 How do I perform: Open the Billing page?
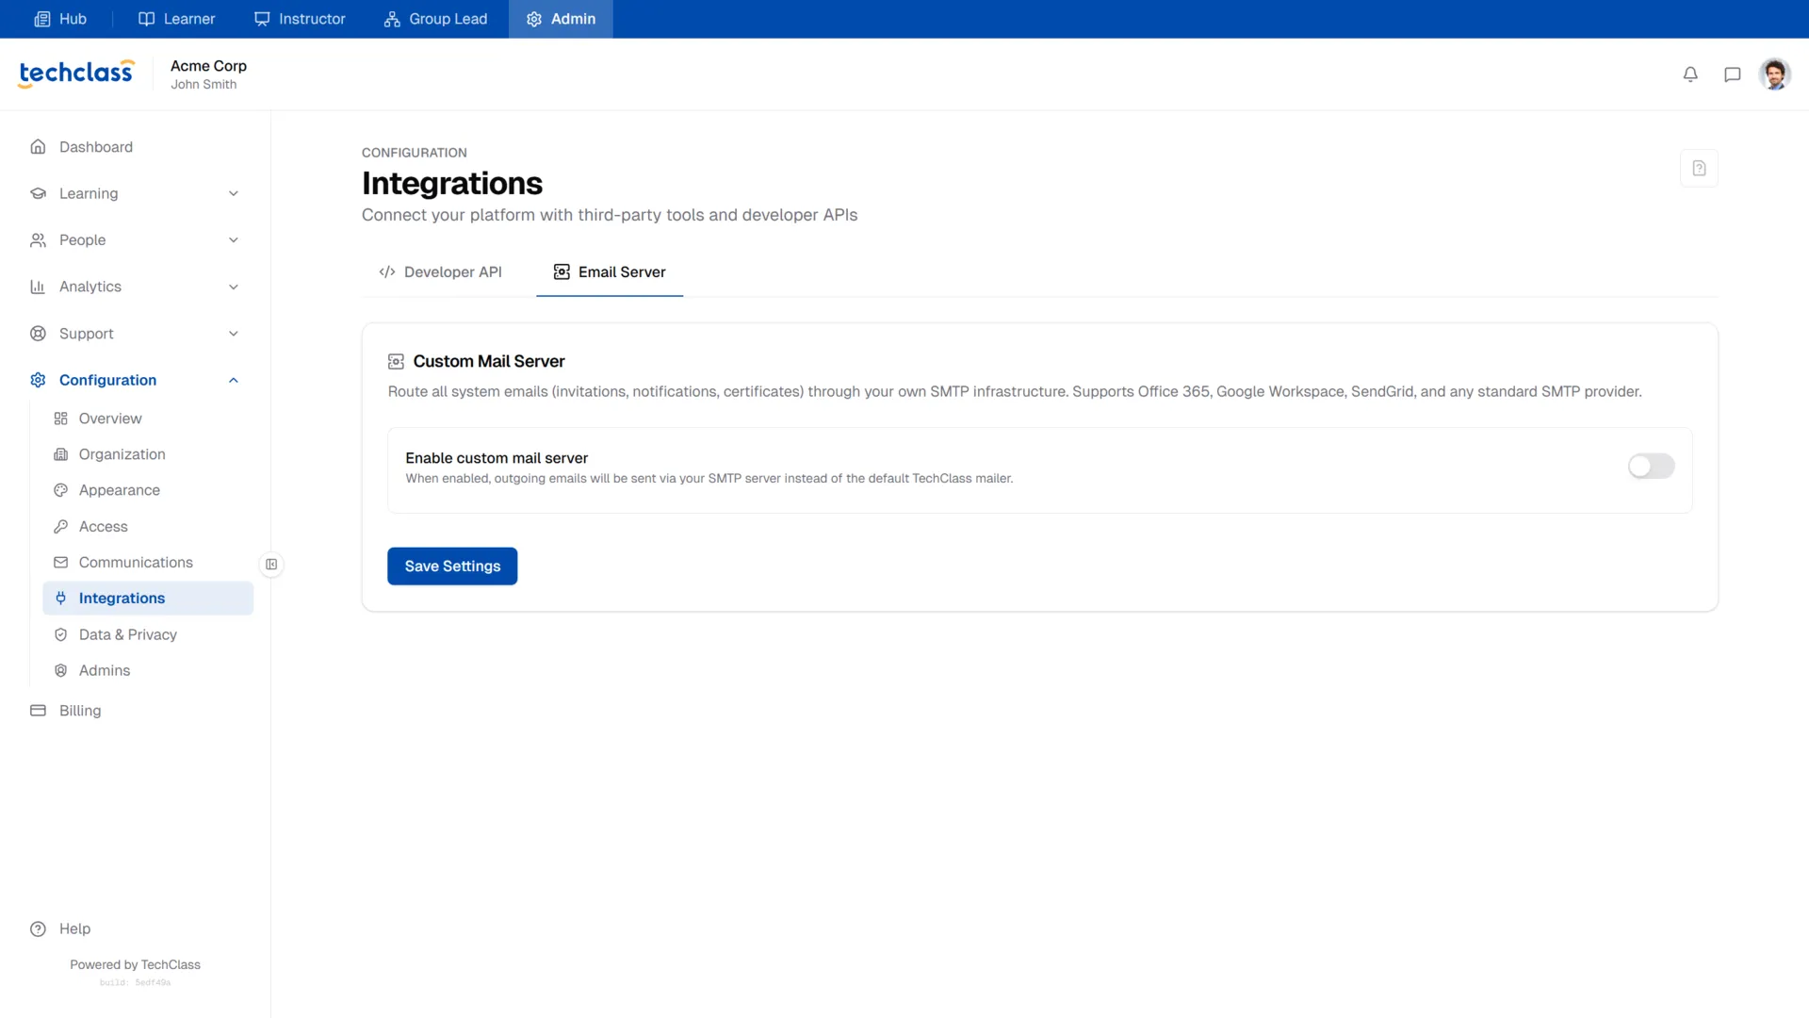[x=135, y=711]
